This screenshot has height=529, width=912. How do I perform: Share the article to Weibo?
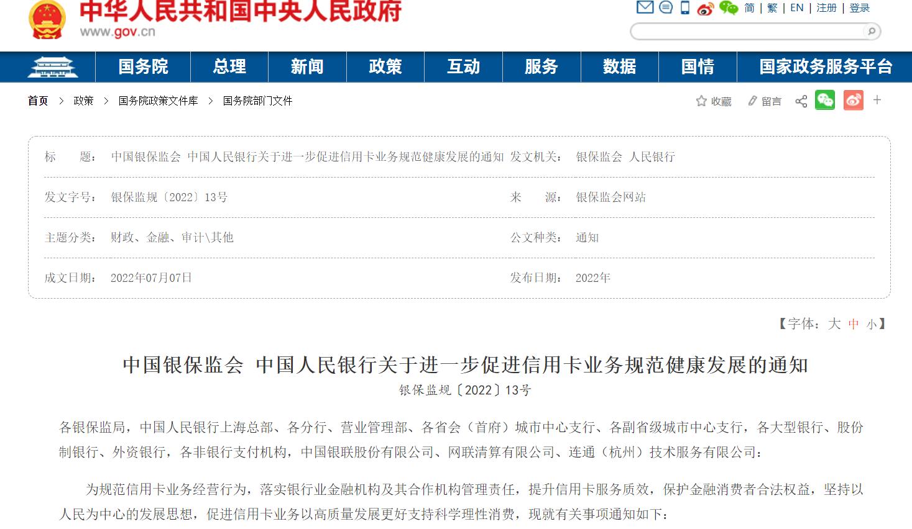(853, 100)
